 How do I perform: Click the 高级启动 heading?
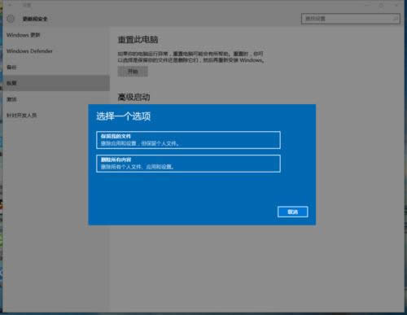coord(133,97)
